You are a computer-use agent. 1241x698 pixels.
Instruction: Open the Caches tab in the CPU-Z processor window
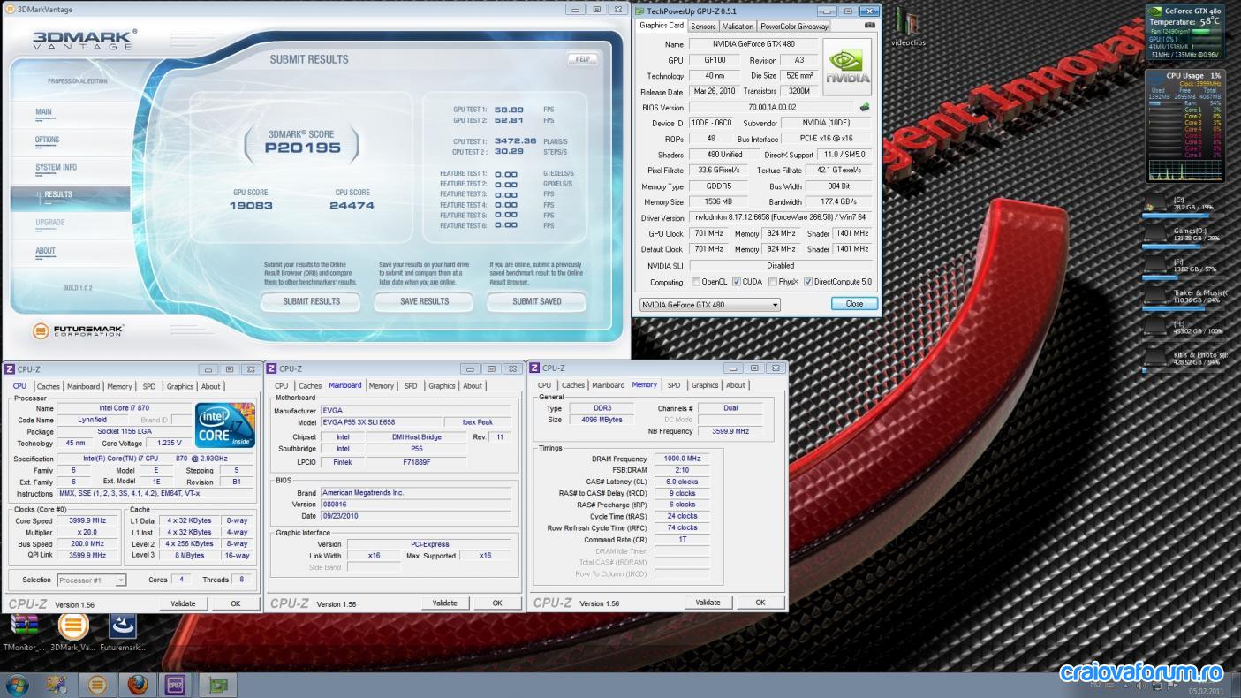tap(49, 386)
